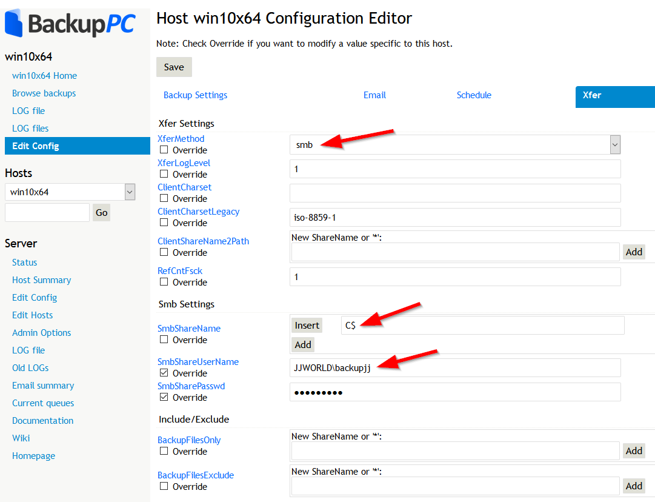Uncheck Override for SmbSharePasswd
This screenshot has width=655, height=502.
click(164, 397)
